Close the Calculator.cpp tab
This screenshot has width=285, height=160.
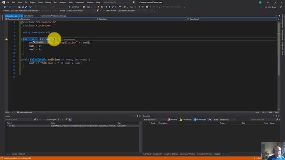pyautogui.click(x=22, y=16)
